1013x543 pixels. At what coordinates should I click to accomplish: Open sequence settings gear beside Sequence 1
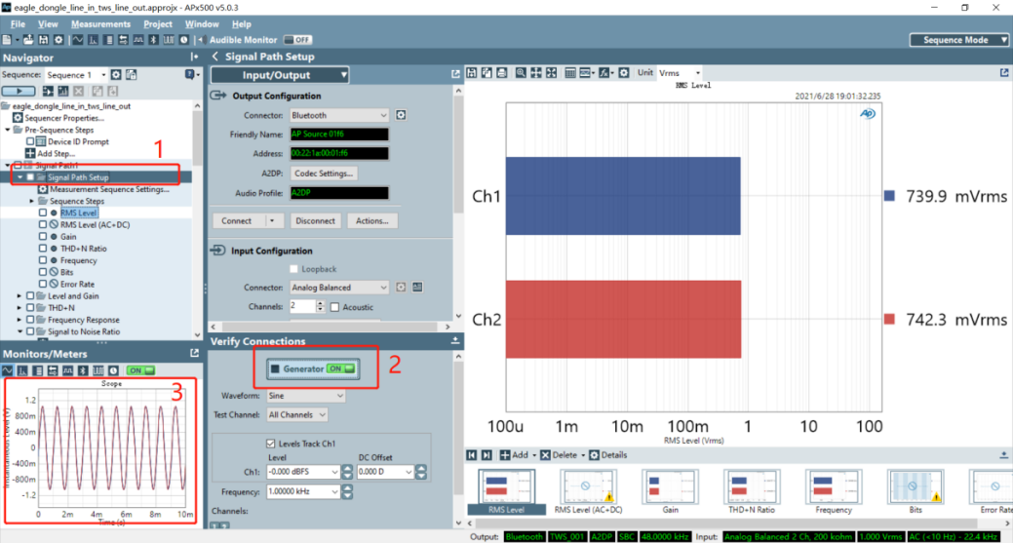[116, 75]
